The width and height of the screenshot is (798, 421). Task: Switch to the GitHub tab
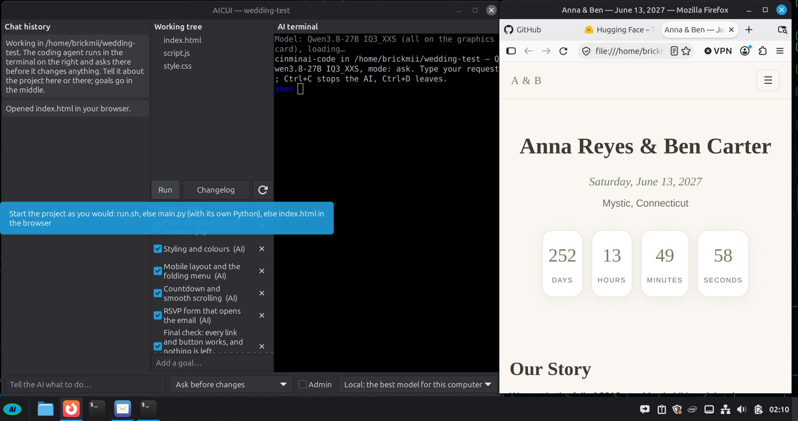[539, 30]
